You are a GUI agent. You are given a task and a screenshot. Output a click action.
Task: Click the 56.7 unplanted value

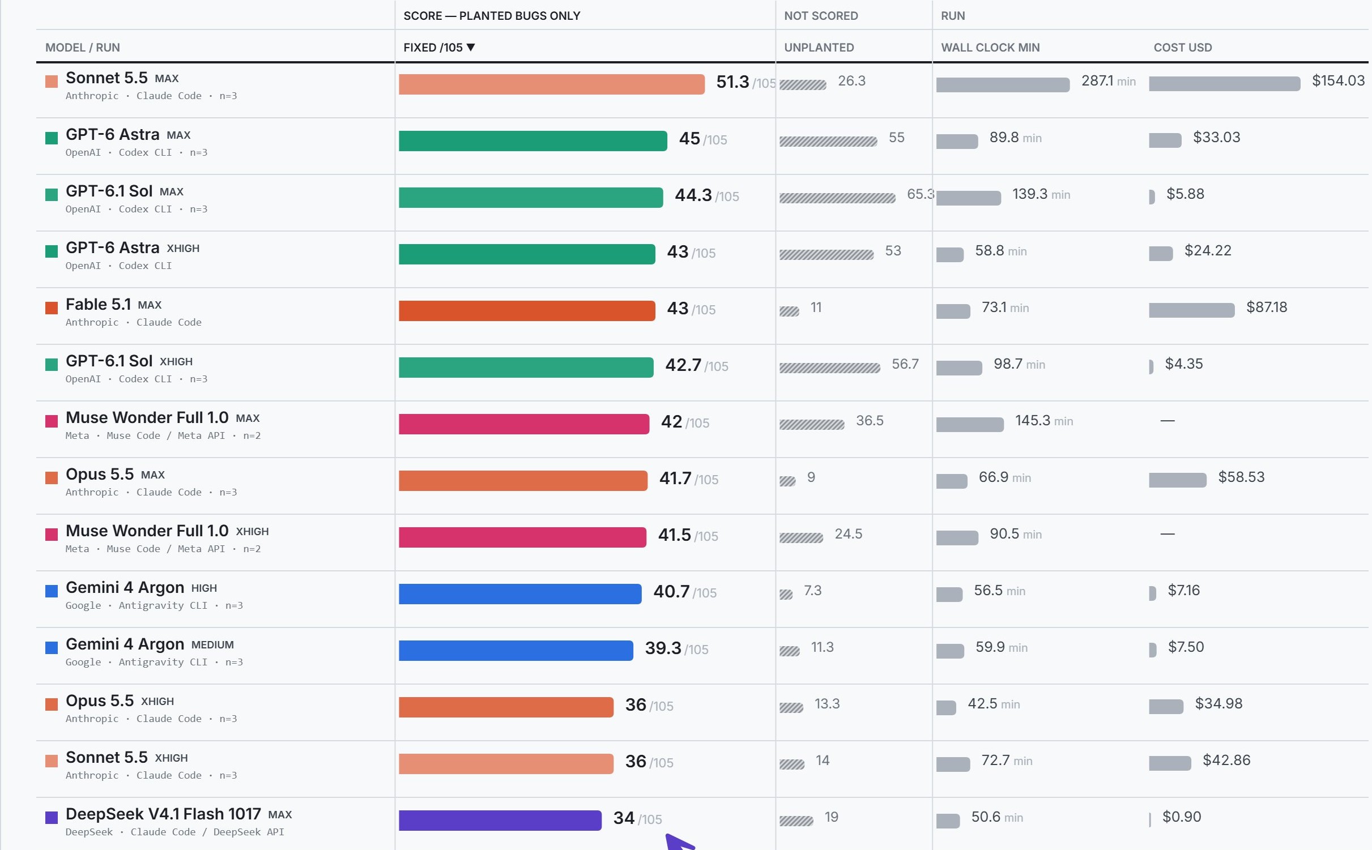click(x=905, y=364)
